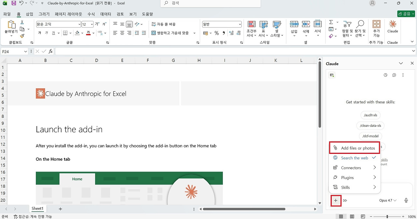Click the 공유 share button
417x219 pixels.
pyautogui.click(x=406, y=14)
